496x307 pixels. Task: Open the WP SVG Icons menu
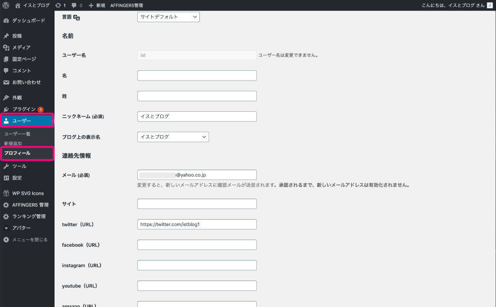(28, 193)
